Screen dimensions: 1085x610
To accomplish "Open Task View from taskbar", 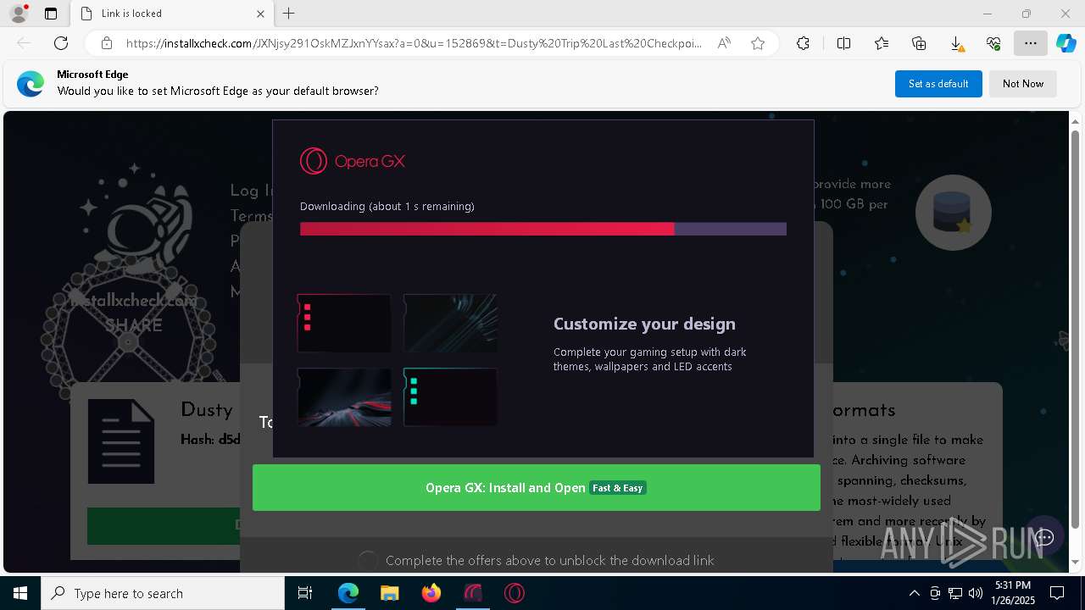I will (x=306, y=593).
